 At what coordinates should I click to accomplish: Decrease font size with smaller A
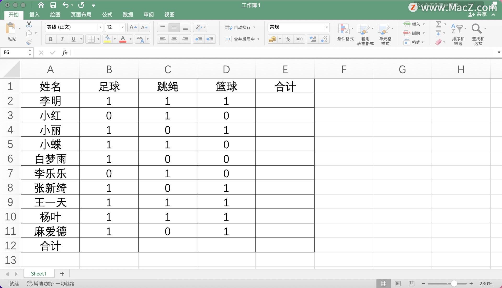click(x=144, y=27)
